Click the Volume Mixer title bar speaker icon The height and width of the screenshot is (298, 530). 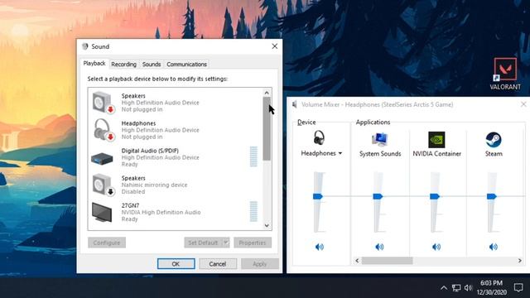(x=295, y=104)
